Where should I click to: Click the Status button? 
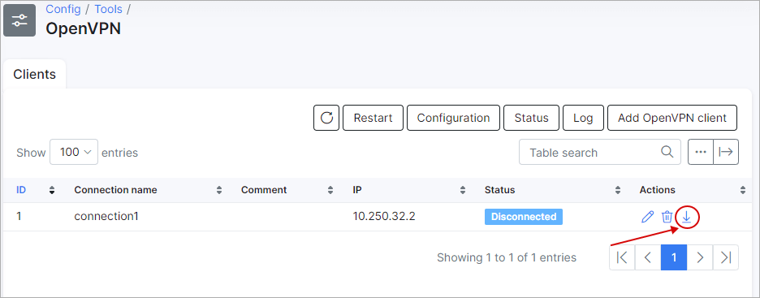[531, 118]
